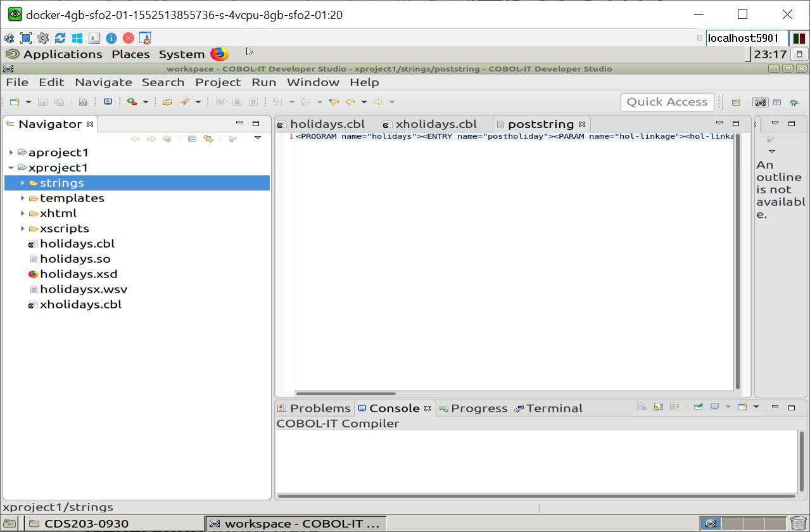
Task: Collapse the xproject1 tree node
Action: [x=11, y=167]
